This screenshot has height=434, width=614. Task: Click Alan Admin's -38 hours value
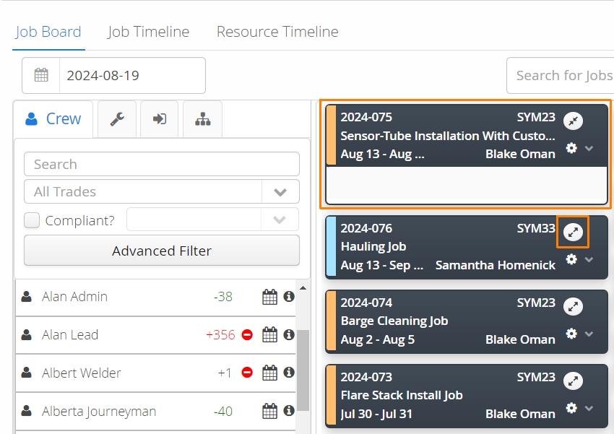click(223, 297)
